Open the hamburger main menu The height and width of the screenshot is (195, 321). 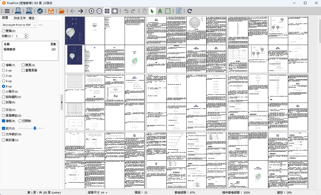(x=7, y=11)
